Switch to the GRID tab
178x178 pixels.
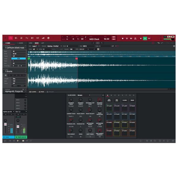31,43
